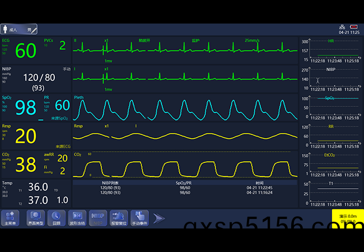Open the Resp rate 20 panel
Screen dimensions: 364x252
click(26, 136)
